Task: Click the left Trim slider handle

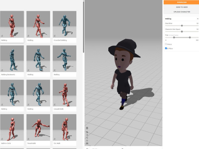Action: click(x=174, y=37)
